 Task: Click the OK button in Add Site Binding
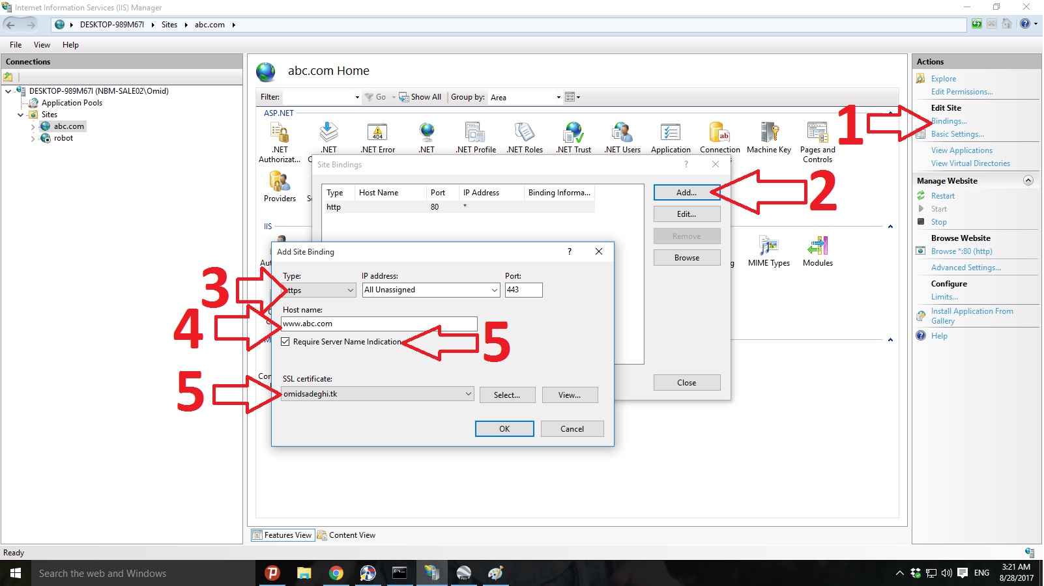click(x=504, y=429)
